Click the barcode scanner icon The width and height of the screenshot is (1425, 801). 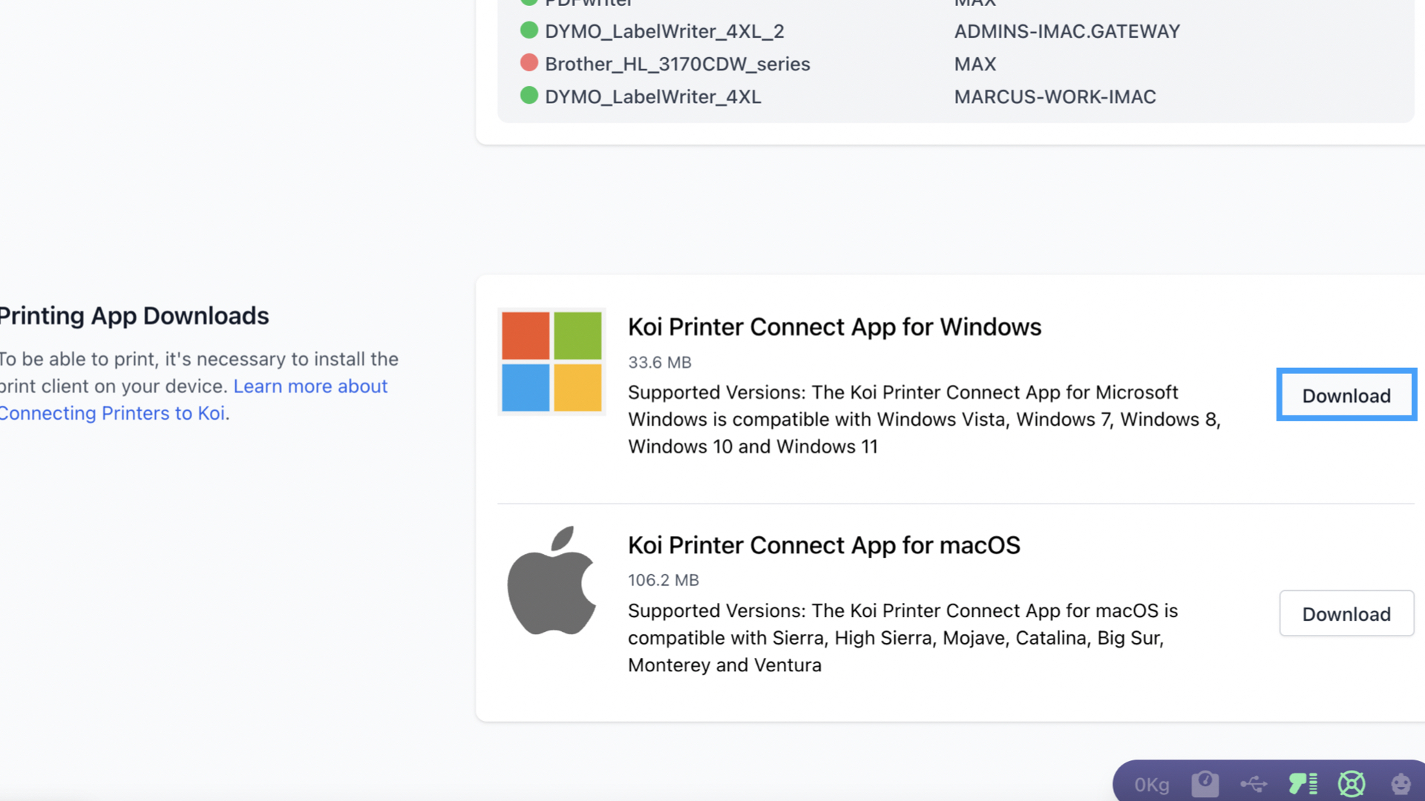[1303, 784]
